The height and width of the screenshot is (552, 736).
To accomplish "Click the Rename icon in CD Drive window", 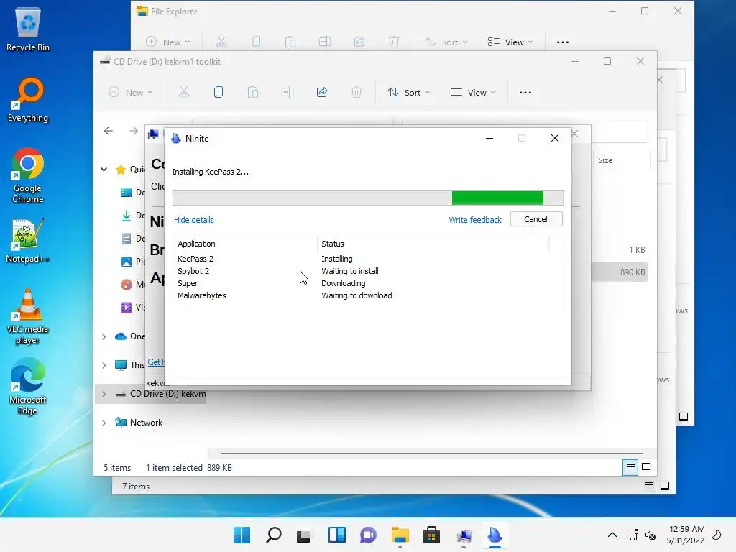I will 287,93.
